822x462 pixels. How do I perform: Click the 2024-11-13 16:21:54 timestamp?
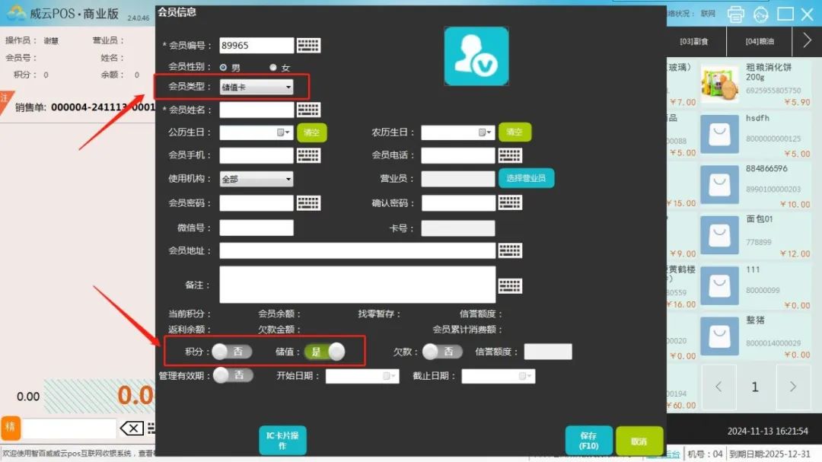tap(767, 431)
